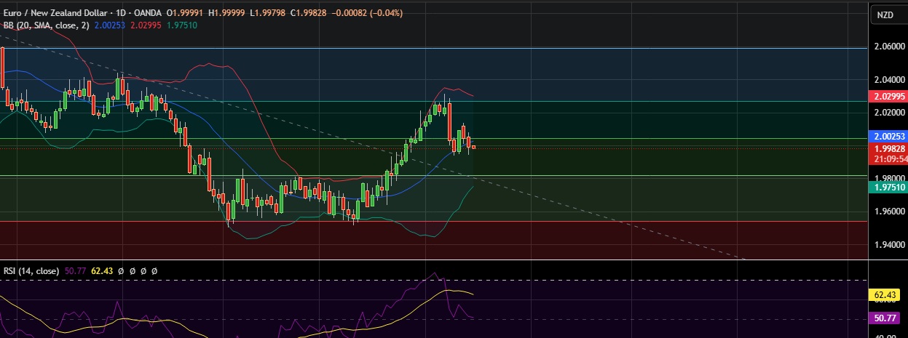Click the 2.06000 price scale label

click(x=888, y=46)
